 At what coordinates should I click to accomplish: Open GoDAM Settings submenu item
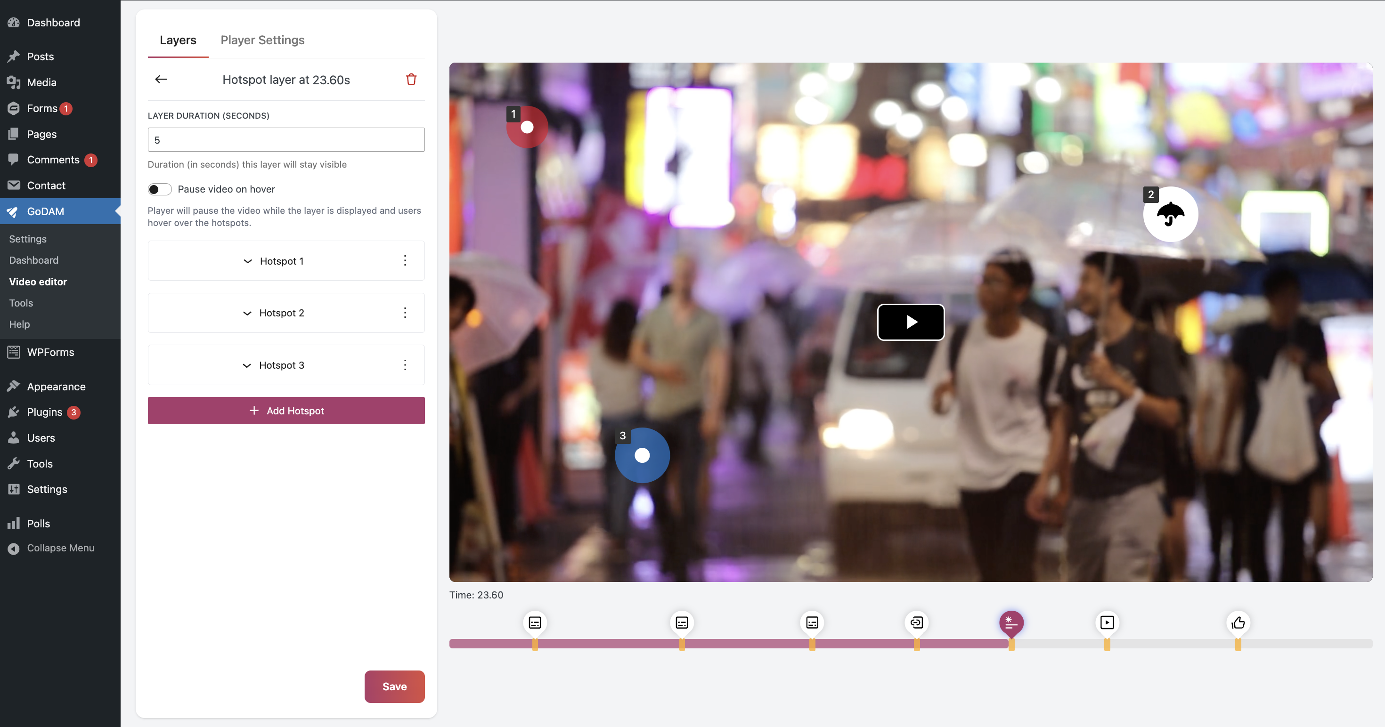[27, 239]
